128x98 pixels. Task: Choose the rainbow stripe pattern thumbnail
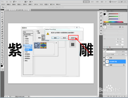point(43,45)
